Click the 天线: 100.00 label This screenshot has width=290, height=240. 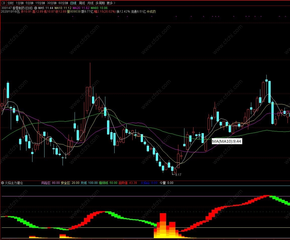(89, 183)
